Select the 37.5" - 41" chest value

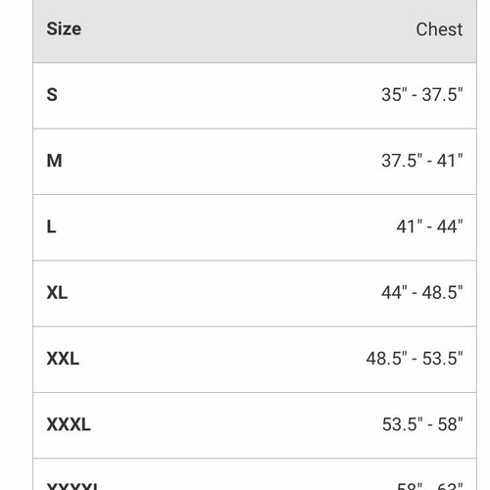(422, 161)
